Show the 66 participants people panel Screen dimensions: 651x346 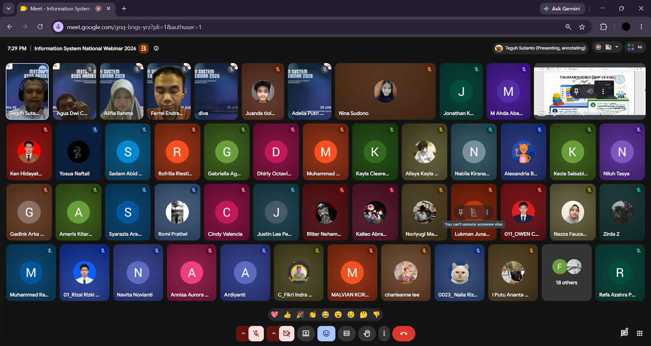pos(635,47)
